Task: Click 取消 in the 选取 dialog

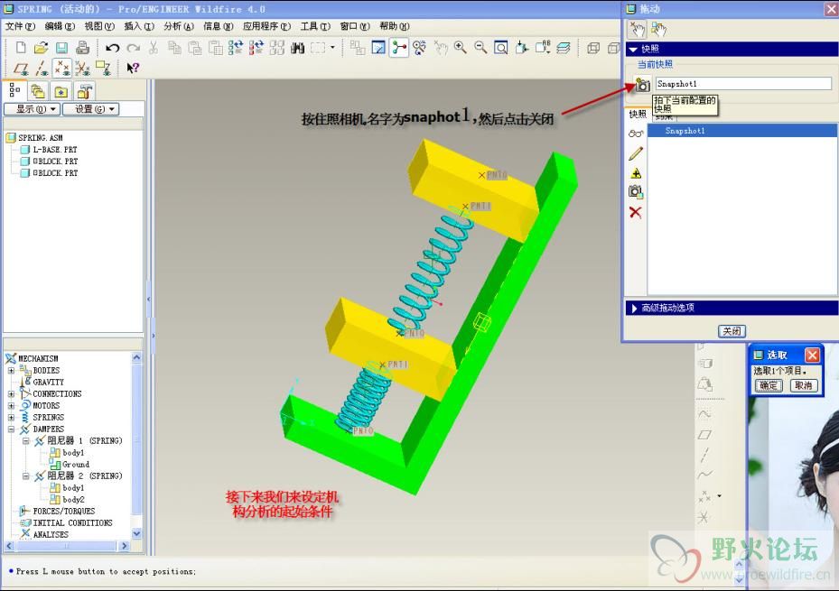Action: pos(804,385)
